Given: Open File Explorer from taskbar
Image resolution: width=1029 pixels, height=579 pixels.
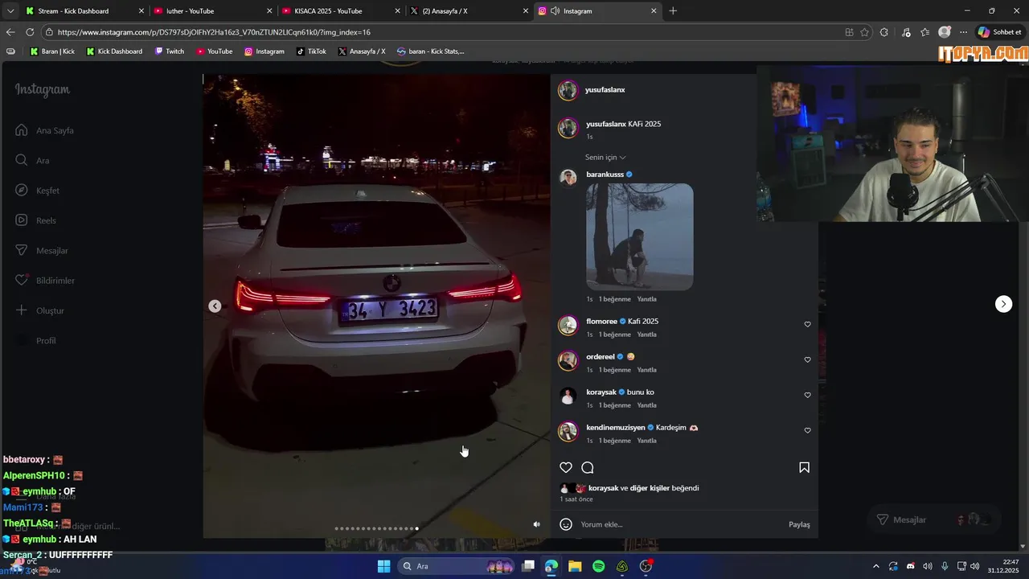Looking at the screenshot, I should 575,566.
